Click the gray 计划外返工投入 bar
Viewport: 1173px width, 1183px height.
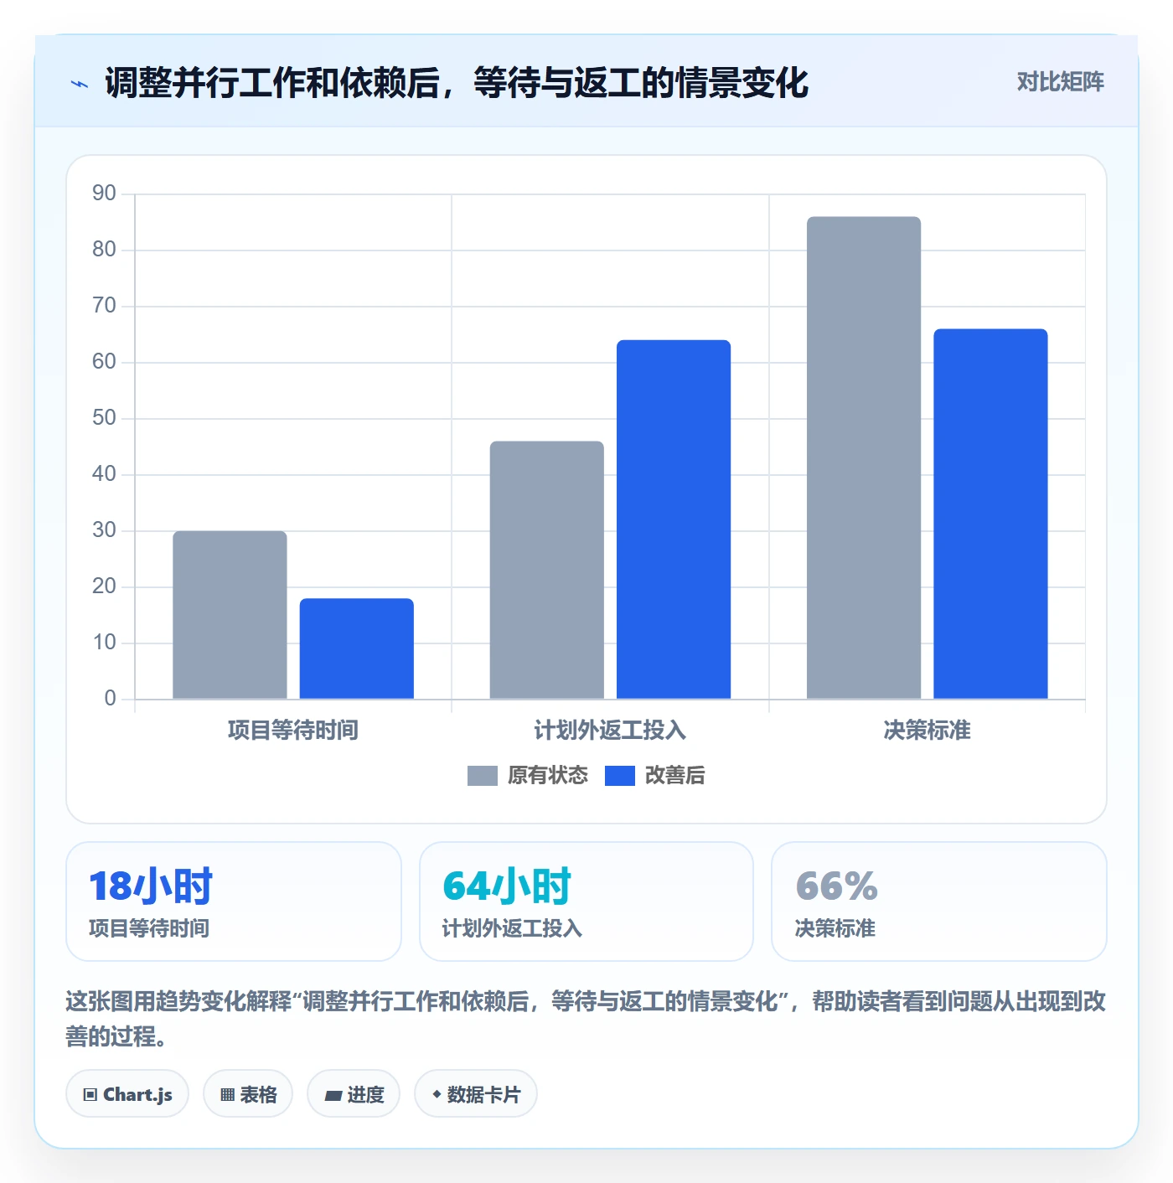547,570
